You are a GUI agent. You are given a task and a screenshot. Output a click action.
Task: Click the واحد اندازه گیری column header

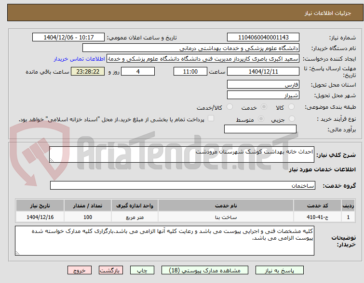135,206
